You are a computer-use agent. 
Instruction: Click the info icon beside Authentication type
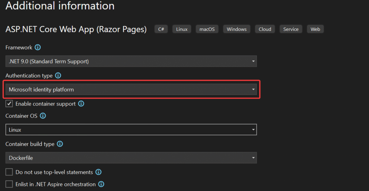pos(58,75)
